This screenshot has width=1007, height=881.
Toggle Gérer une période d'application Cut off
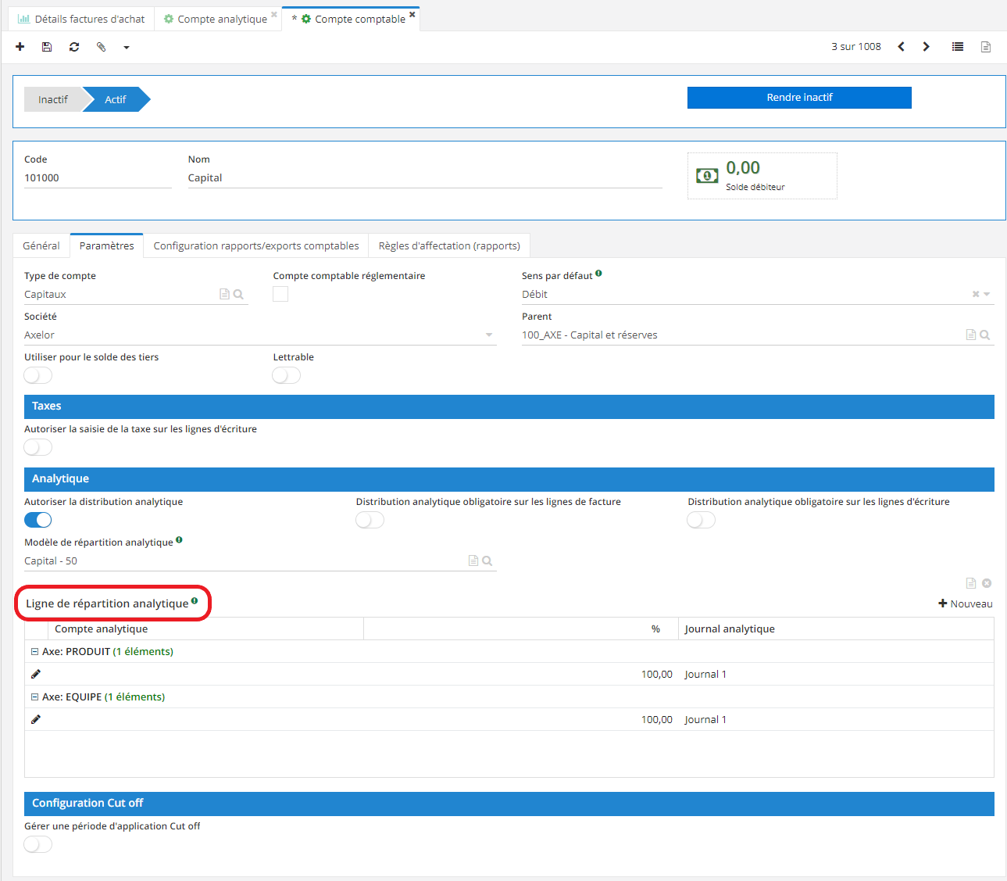pos(38,844)
